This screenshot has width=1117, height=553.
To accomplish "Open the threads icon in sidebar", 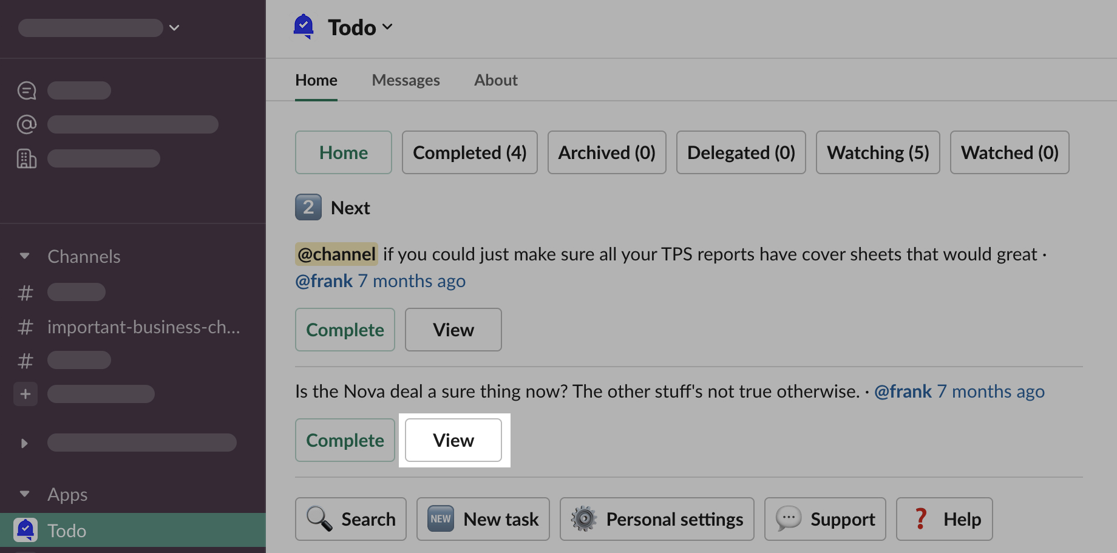I will (x=27, y=90).
